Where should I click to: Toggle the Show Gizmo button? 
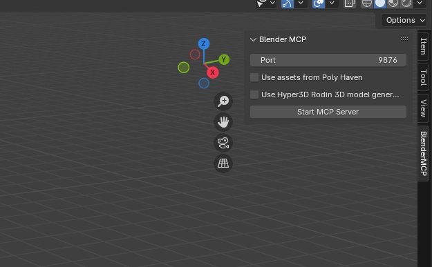tap(288, 3)
